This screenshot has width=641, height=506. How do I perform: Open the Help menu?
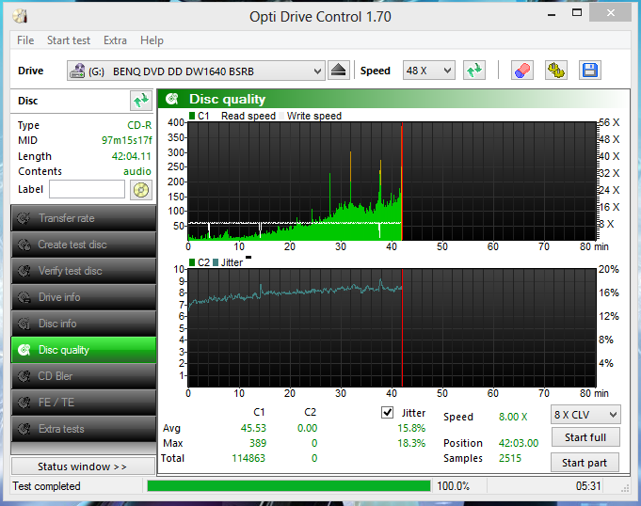152,40
